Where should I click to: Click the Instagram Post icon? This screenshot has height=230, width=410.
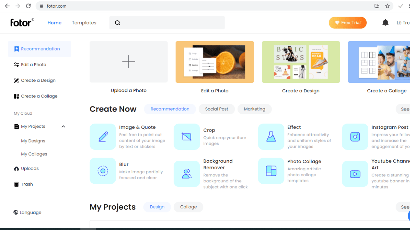point(355,137)
